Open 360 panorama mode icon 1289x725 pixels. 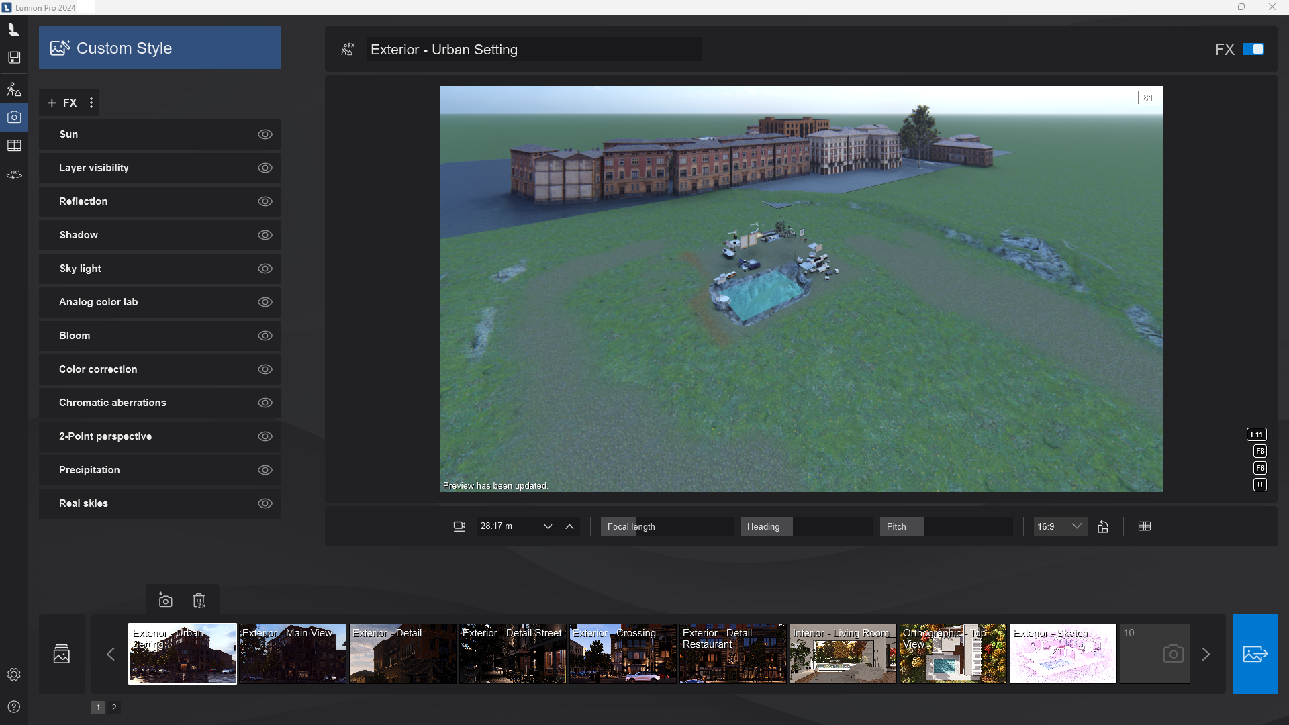[x=14, y=175]
